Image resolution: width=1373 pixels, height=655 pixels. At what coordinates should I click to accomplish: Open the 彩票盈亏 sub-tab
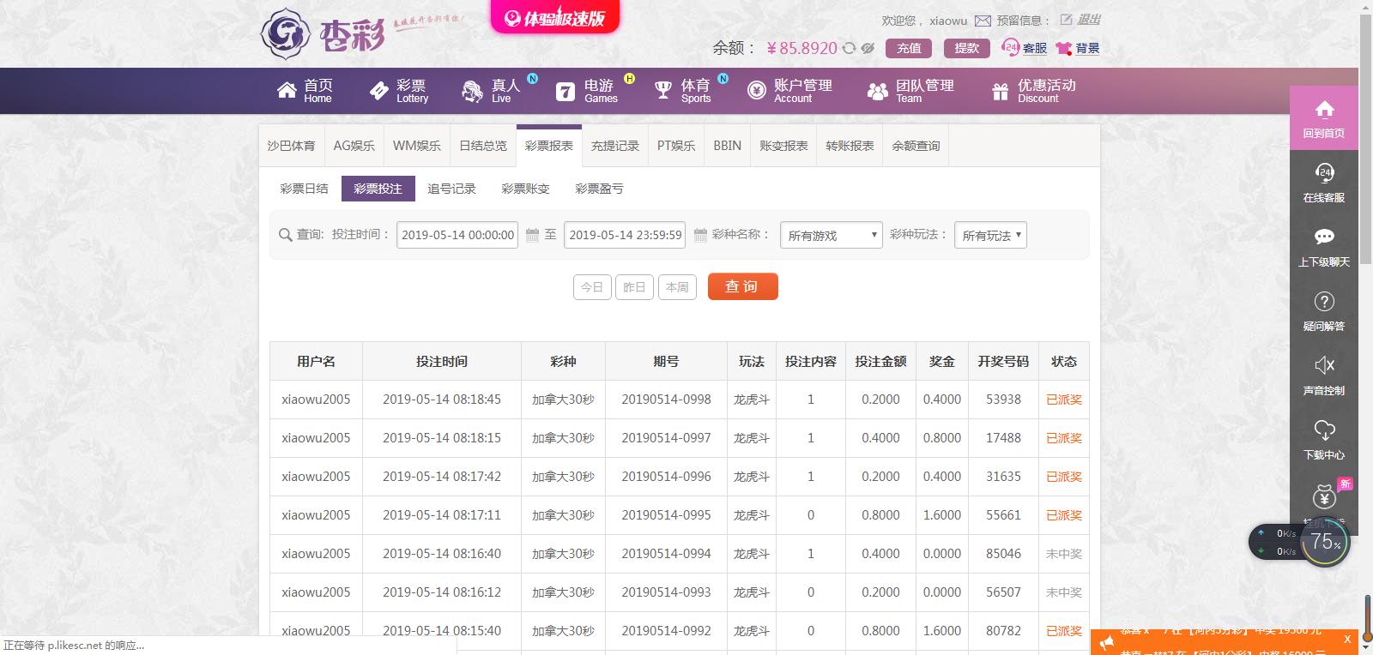click(x=599, y=189)
